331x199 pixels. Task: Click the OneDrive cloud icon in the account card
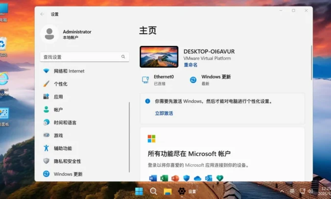(x=198, y=178)
